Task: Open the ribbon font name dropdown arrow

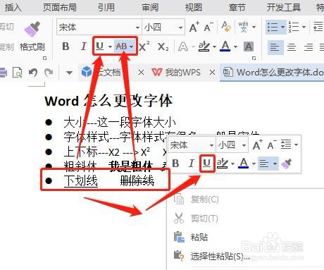Action: pos(137,27)
